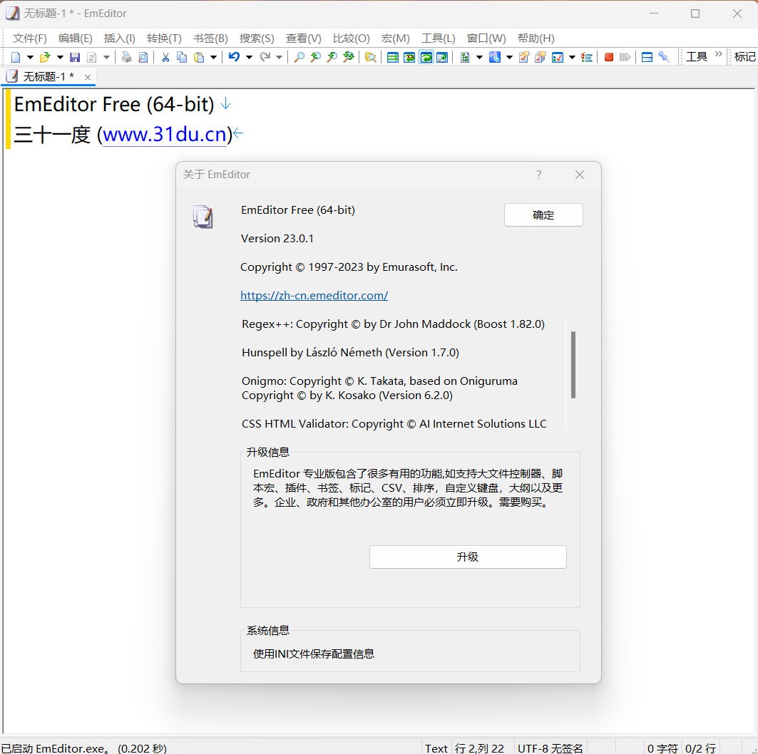
Task: Click the grayed reload document icon
Action: (x=91, y=58)
